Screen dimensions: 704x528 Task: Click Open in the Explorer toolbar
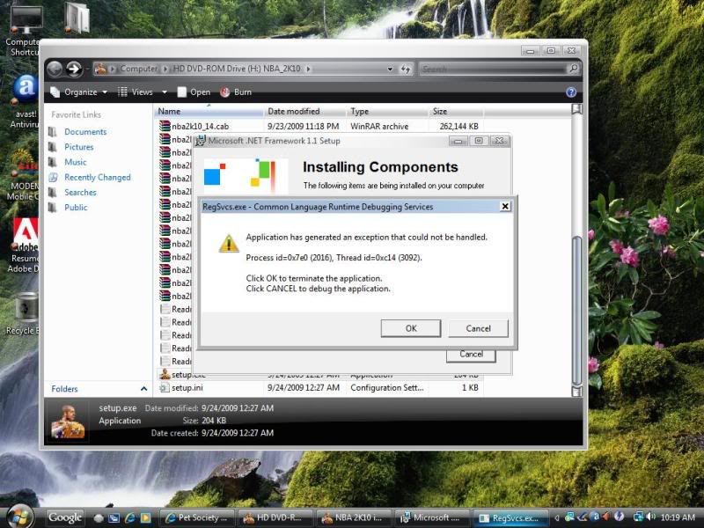click(194, 92)
